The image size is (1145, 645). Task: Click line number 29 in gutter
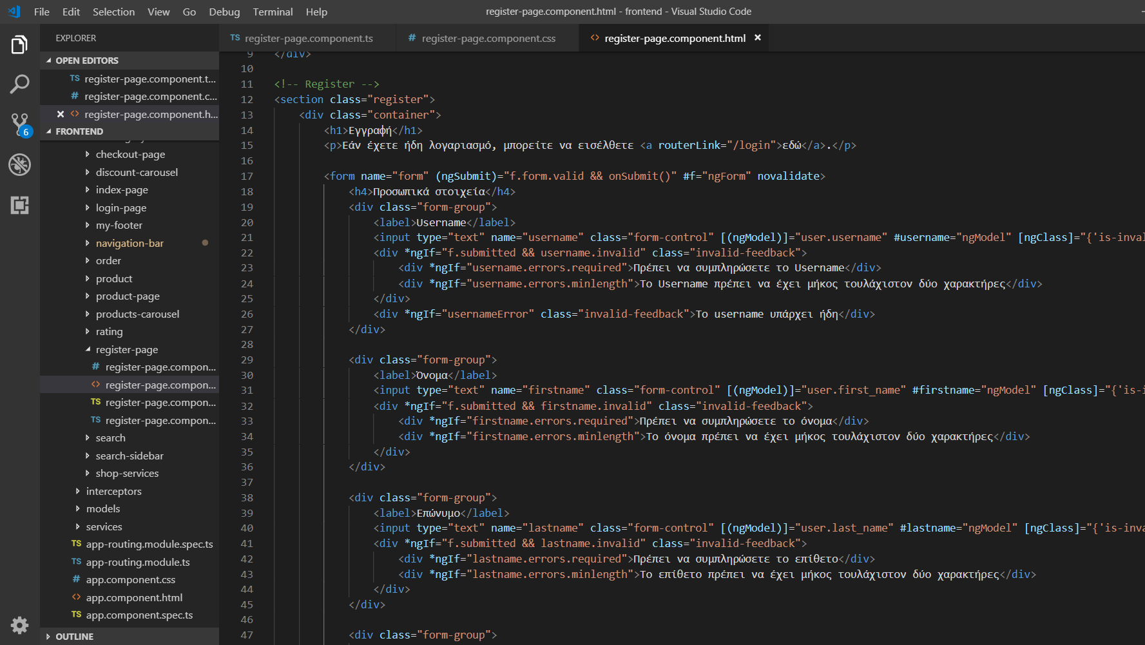point(247,360)
